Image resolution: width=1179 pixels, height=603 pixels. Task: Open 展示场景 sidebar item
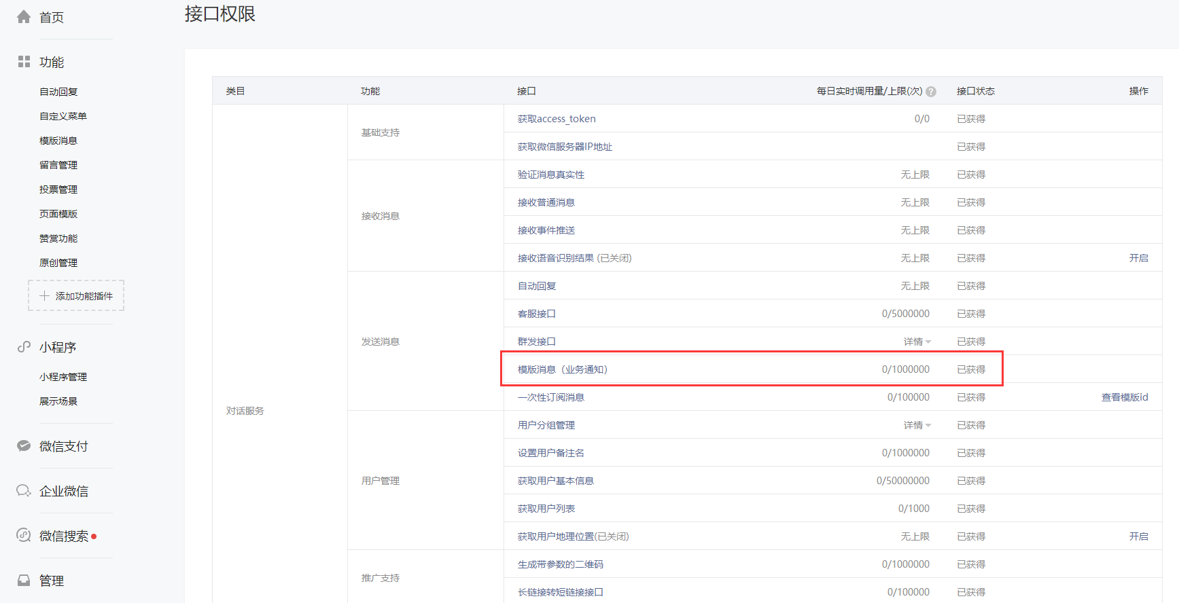point(58,401)
